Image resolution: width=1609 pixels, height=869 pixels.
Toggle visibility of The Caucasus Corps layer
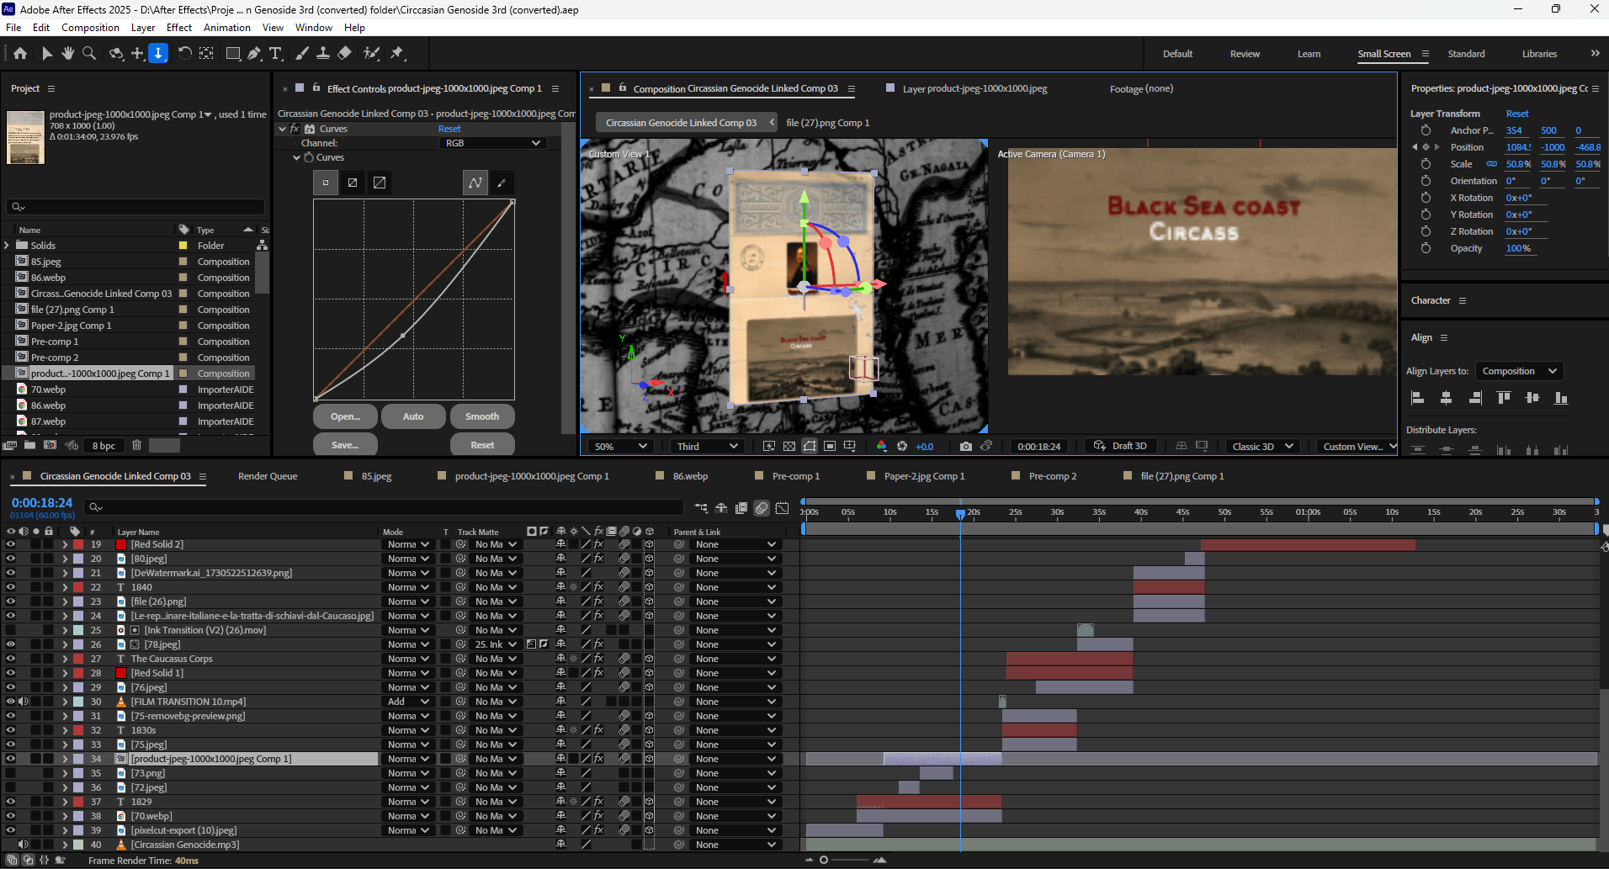pos(10,659)
